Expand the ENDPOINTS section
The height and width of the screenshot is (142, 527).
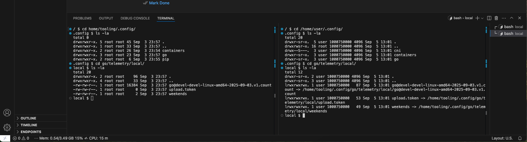[x=31, y=132]
